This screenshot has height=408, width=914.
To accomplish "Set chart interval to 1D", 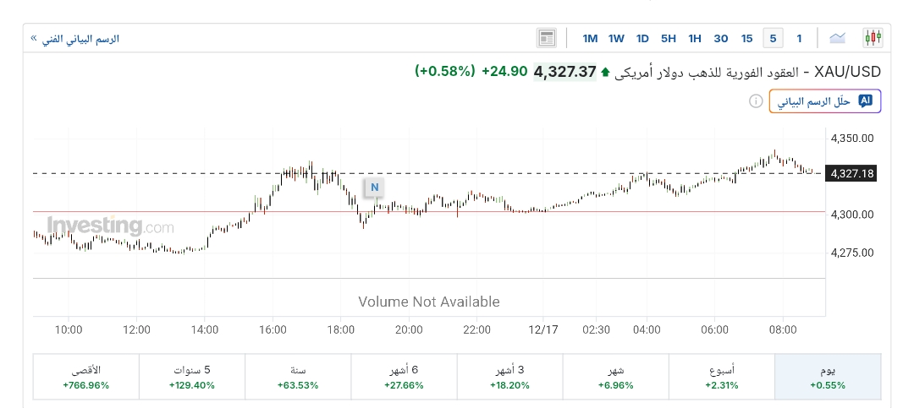I will (x=642, y=38).
